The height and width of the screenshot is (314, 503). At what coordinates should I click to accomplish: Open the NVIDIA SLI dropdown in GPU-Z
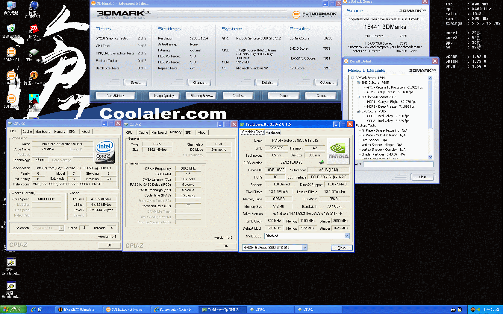click(x=347, y=236)
